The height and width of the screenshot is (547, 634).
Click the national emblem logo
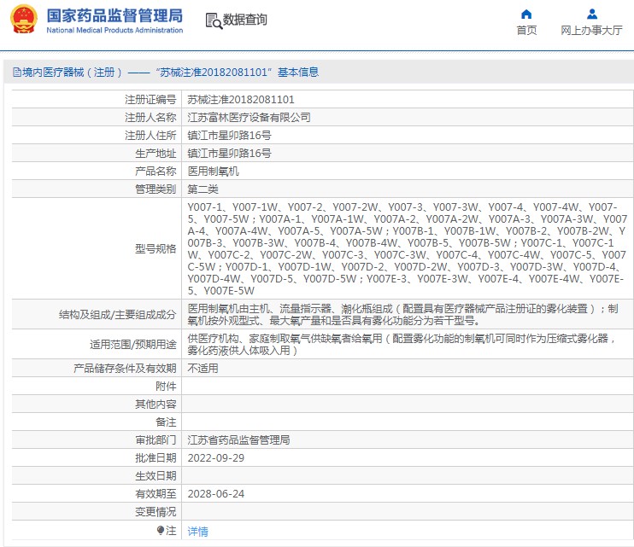(x=24, y=20)
